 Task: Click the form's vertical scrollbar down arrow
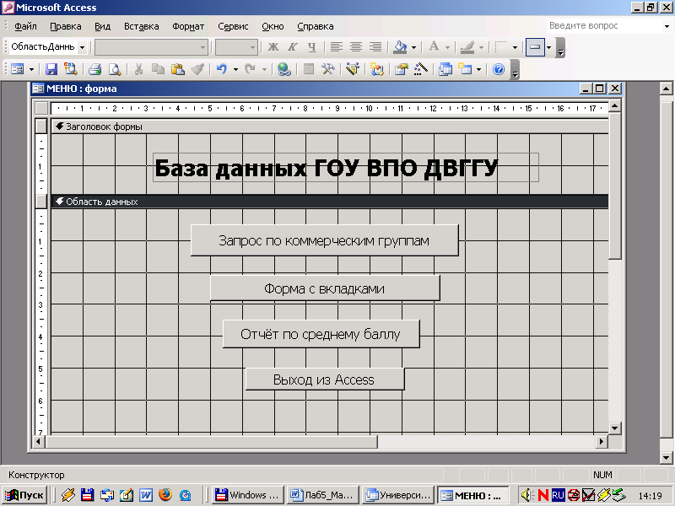pyautogui.click(x=615, y=428)
